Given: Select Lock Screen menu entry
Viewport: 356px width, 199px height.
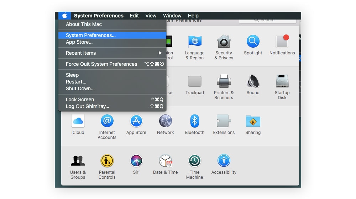Looking at the screenshot, I should tap(112, 99).
